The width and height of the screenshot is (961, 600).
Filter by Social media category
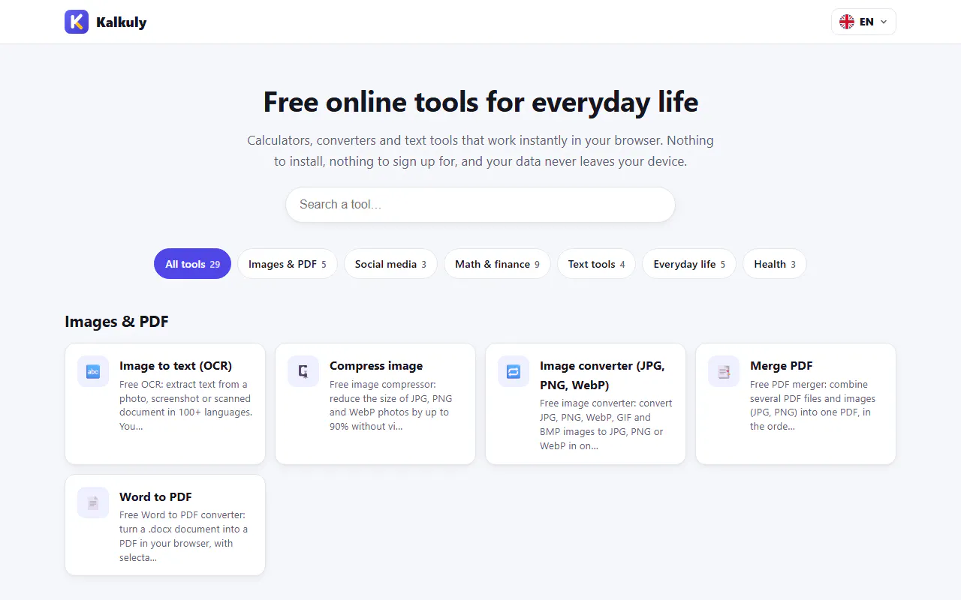(390, 264)
